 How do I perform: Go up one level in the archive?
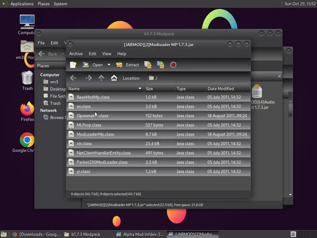point(101,78)
